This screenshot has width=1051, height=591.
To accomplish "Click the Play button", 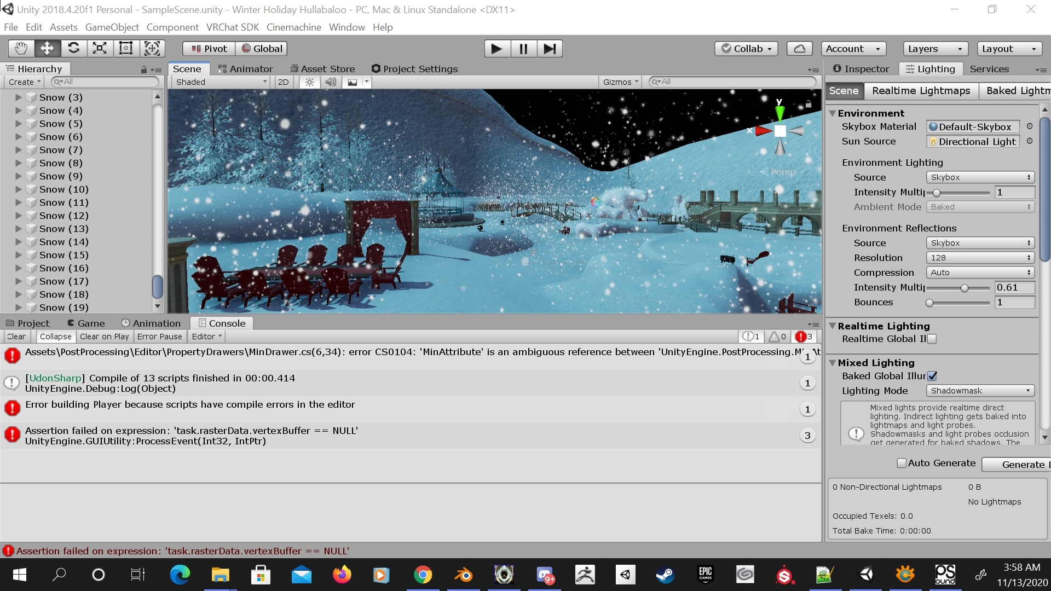I will tap(497, 49).
